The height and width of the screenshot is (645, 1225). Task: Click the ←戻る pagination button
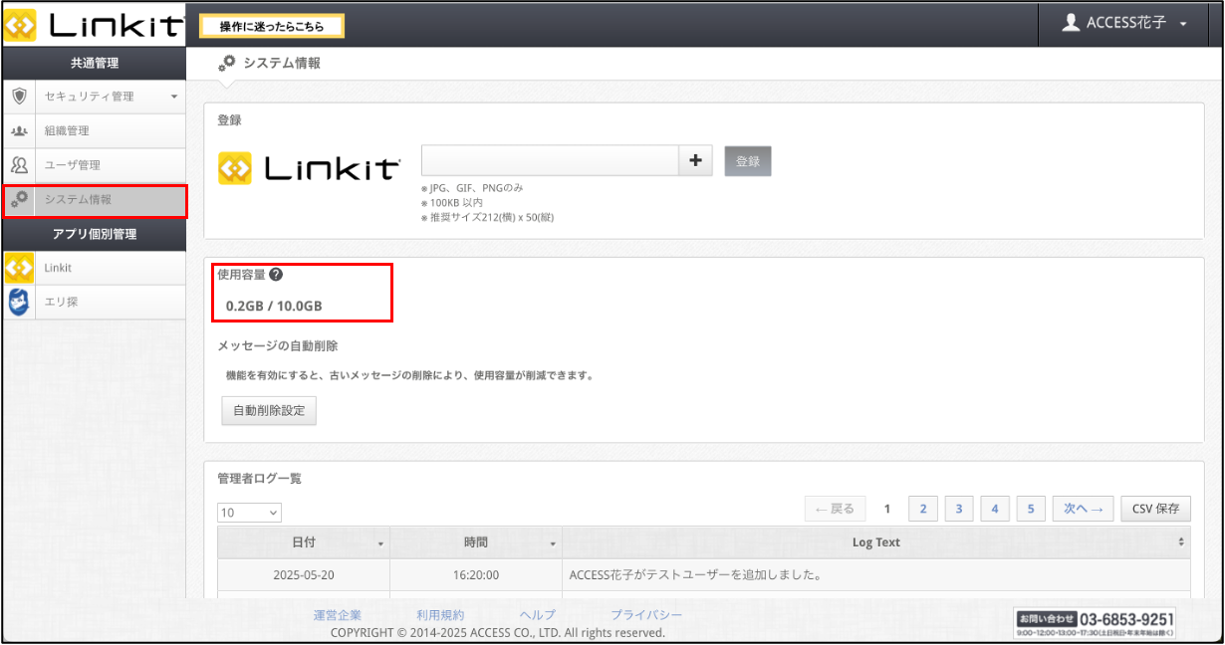(x=835, y=509)
